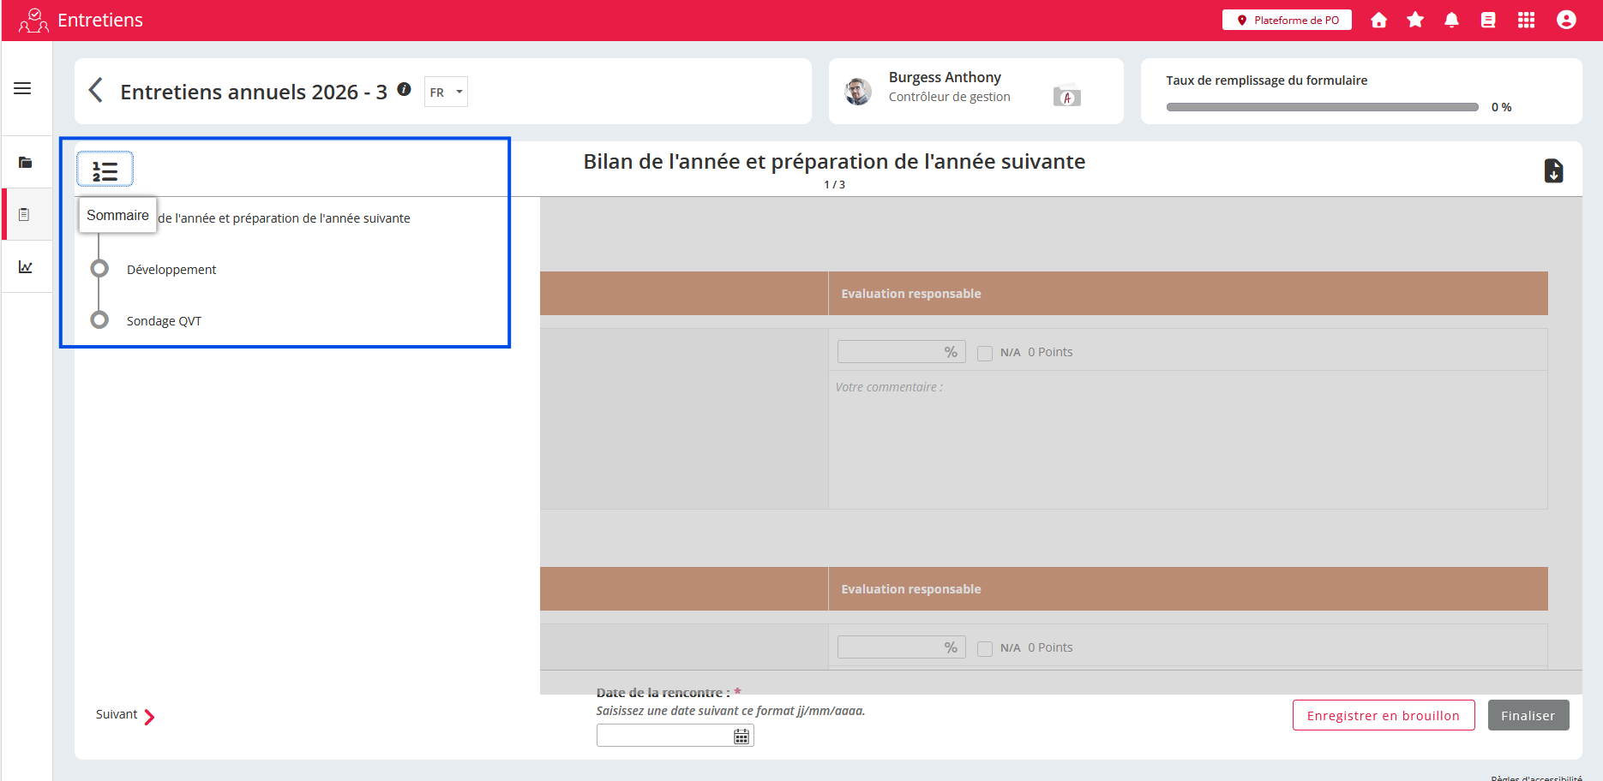Open the notifications bell
This screenshot has width=1603, height=781.
(1451, 20)
